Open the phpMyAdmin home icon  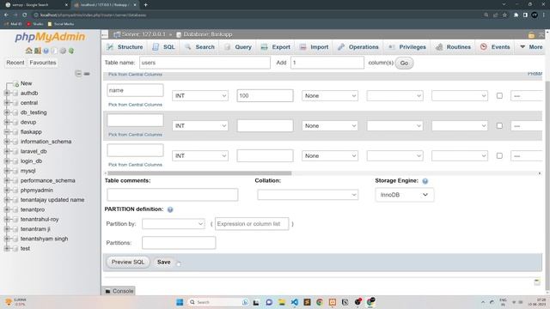click(x=28, y=51)
